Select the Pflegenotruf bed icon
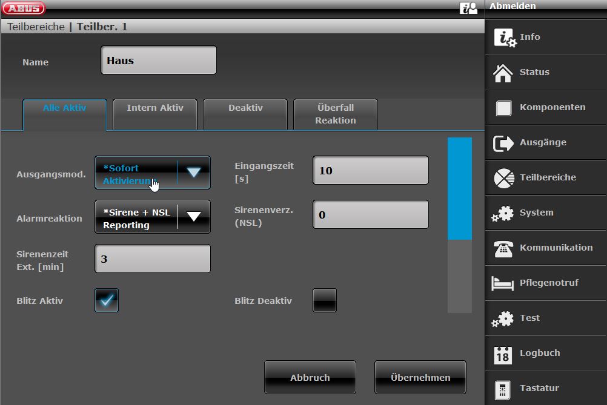Viewport: 607px width, 405px height. pos(503,283)
